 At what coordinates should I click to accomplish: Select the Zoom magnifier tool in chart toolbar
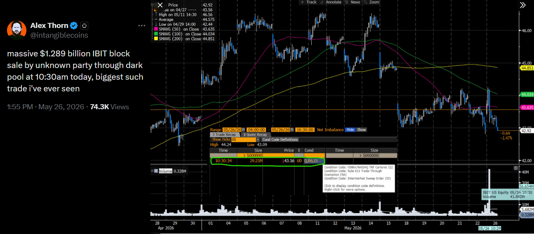(372, 2)
